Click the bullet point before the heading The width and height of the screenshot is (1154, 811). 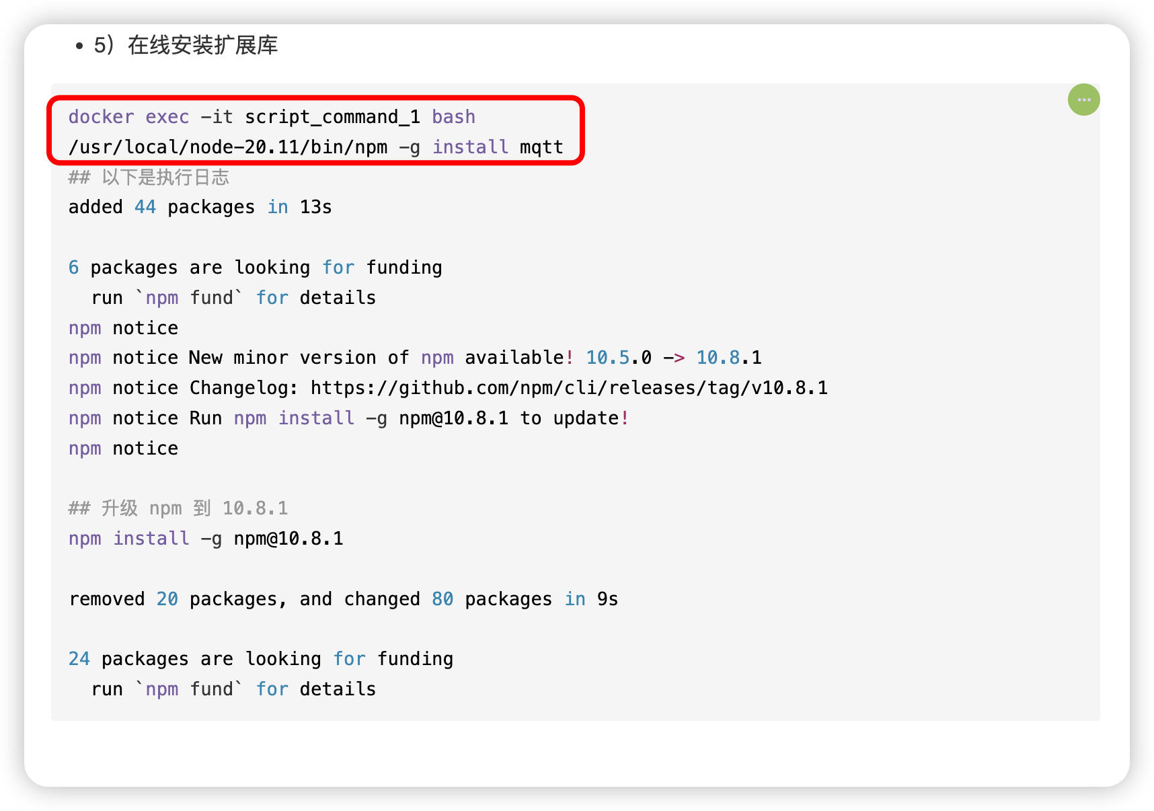79,46
